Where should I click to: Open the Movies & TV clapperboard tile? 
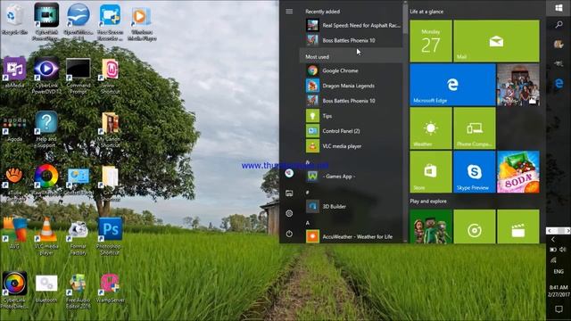click(x=518, y=226)
